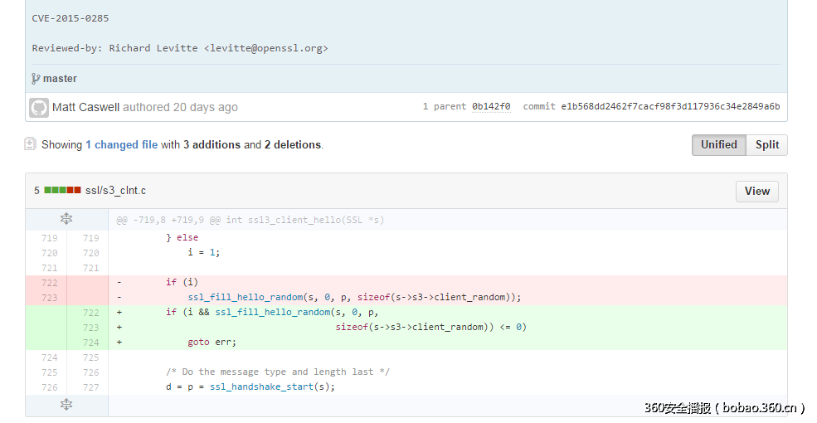Click the green and red diffstat blocks

pyautogui.click(x=62, y=191)
